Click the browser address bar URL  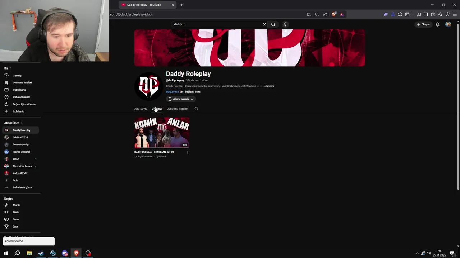pos(131,14)
